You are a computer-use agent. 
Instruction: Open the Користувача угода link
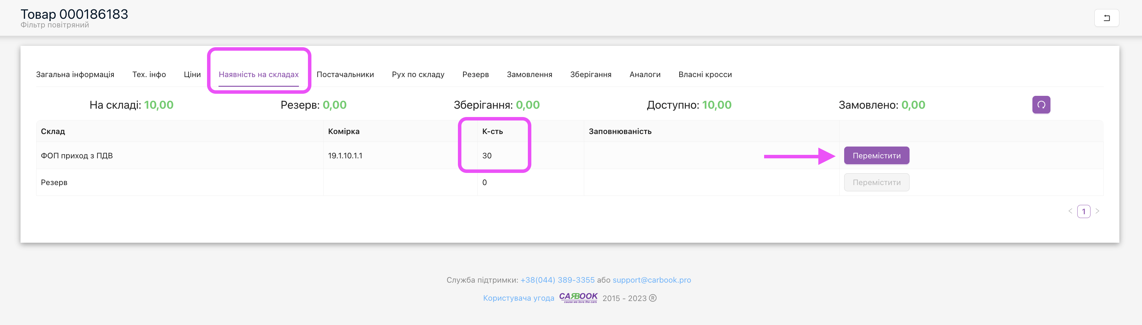[518, 298]
